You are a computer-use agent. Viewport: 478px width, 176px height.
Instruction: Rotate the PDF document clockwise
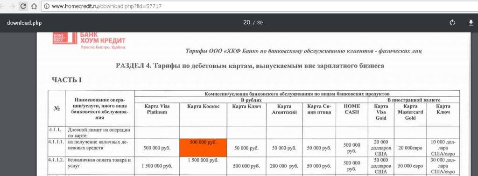pyautogui.click(x=452, y=22)
